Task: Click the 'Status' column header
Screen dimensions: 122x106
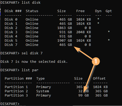Action: tap(32, 11)
